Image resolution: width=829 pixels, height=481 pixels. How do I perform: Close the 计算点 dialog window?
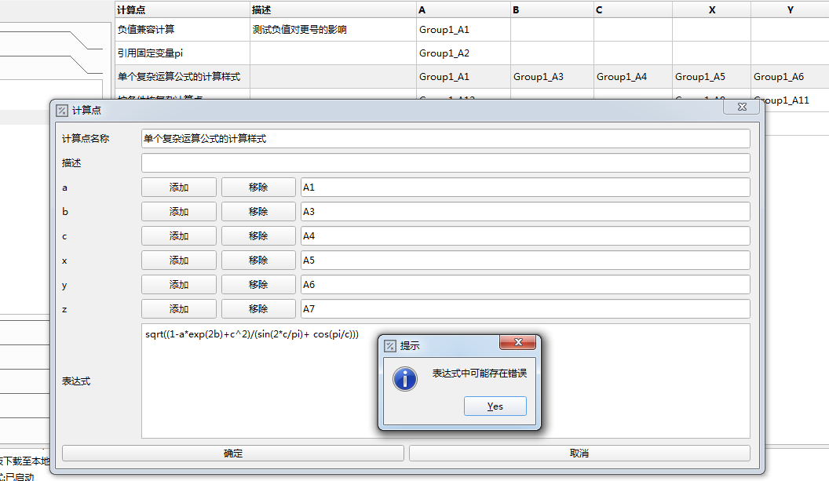(740, 107)
